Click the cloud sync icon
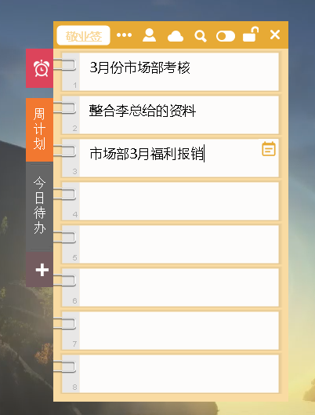This screenshot has width=315, height=415. (176, 36)
